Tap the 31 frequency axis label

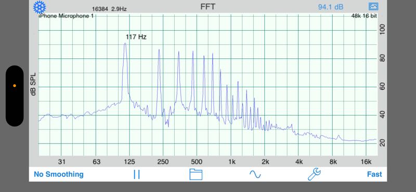61,162
